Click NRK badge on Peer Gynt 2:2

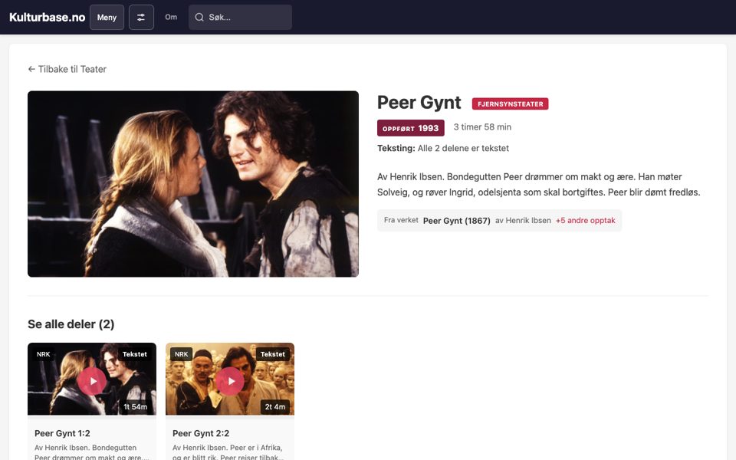pos(181,354)
